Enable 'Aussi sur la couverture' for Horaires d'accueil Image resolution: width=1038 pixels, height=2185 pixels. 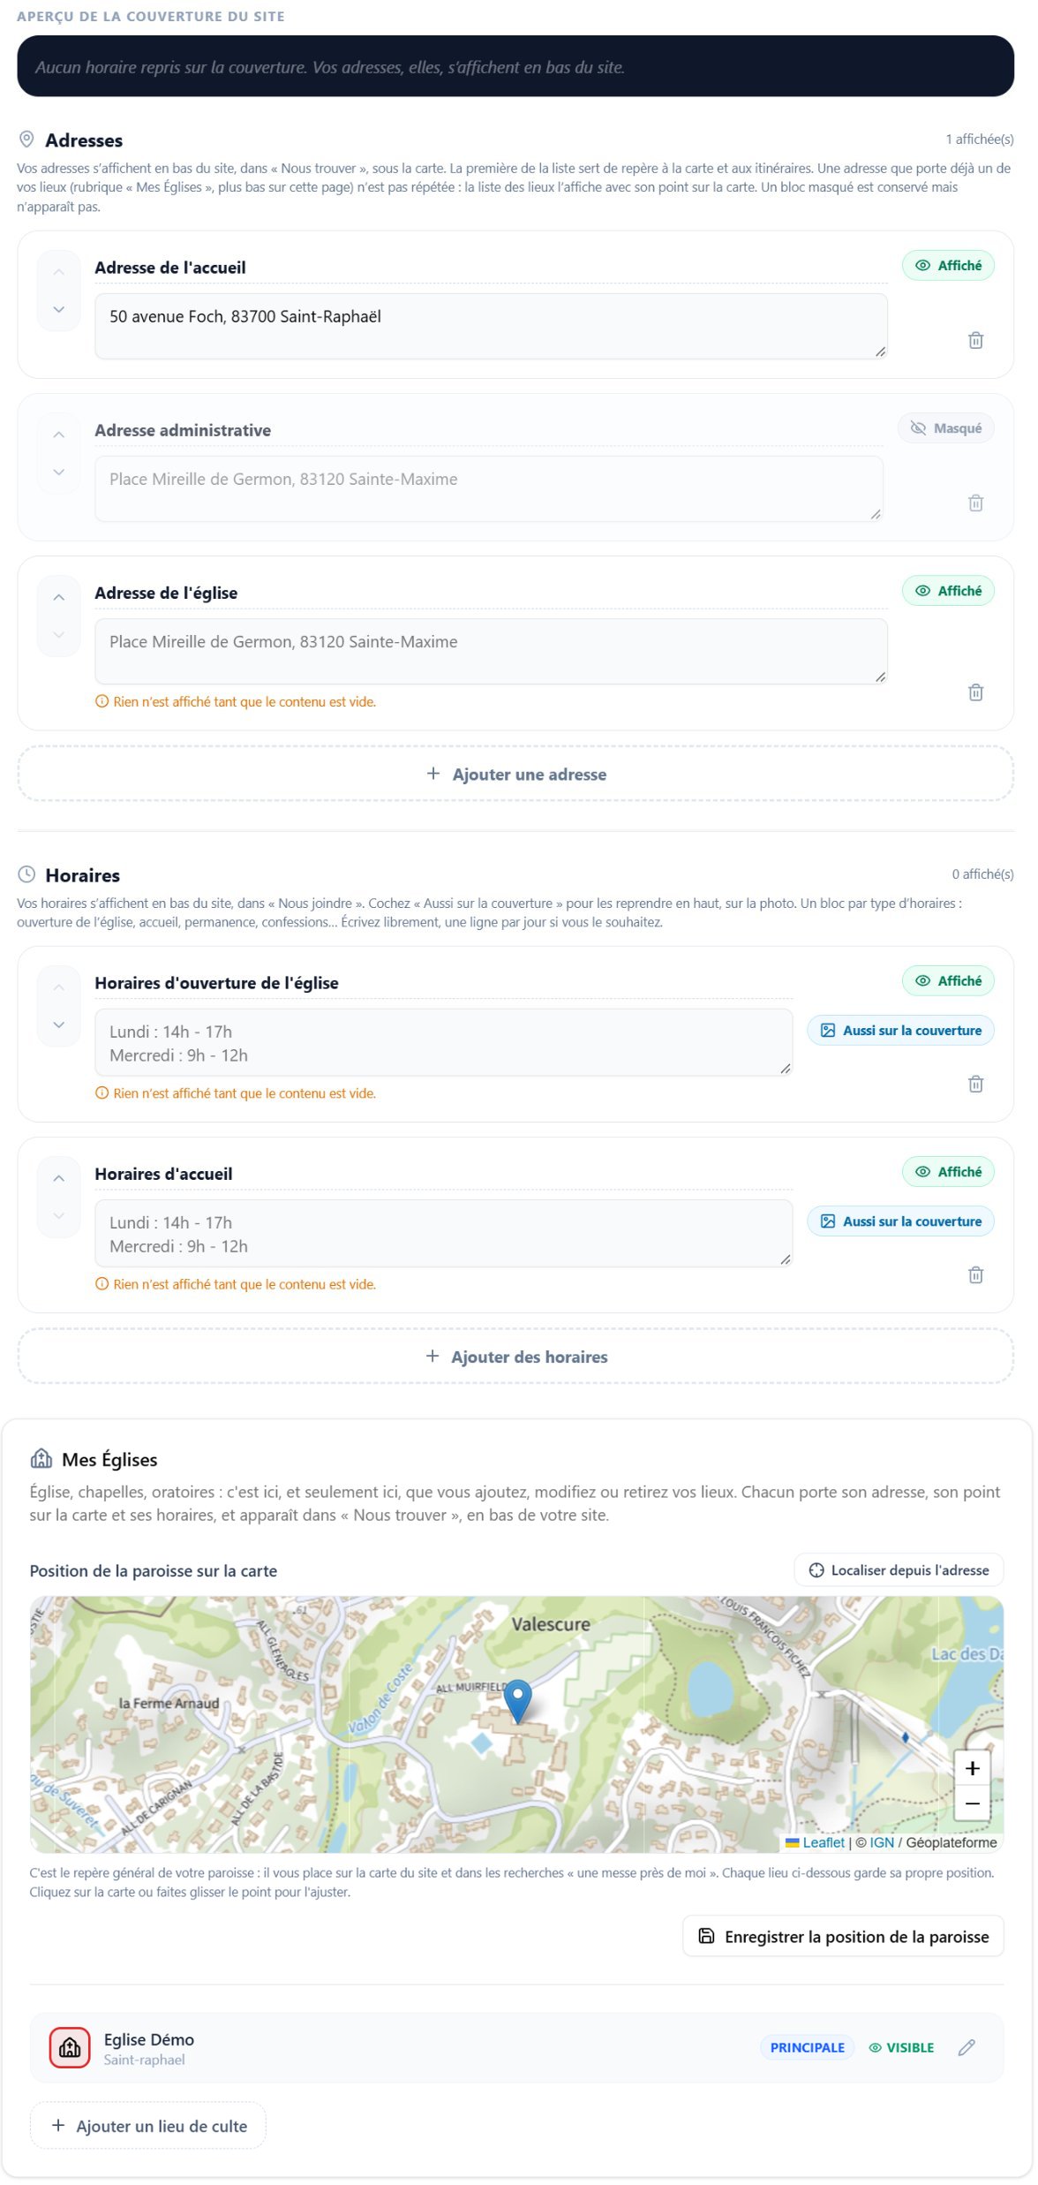pyautogui.click(x=902, y=1223)
